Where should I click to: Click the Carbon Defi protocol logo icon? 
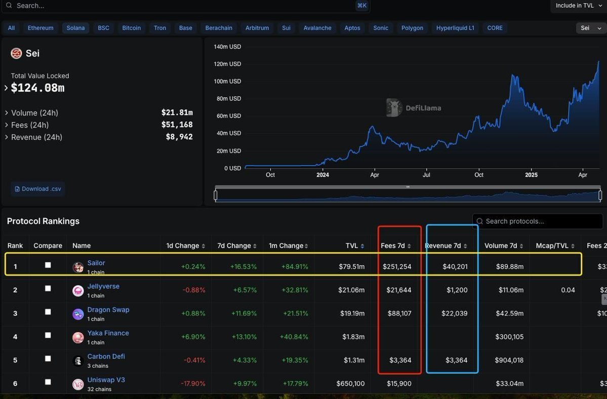click(x=78, y=361)
